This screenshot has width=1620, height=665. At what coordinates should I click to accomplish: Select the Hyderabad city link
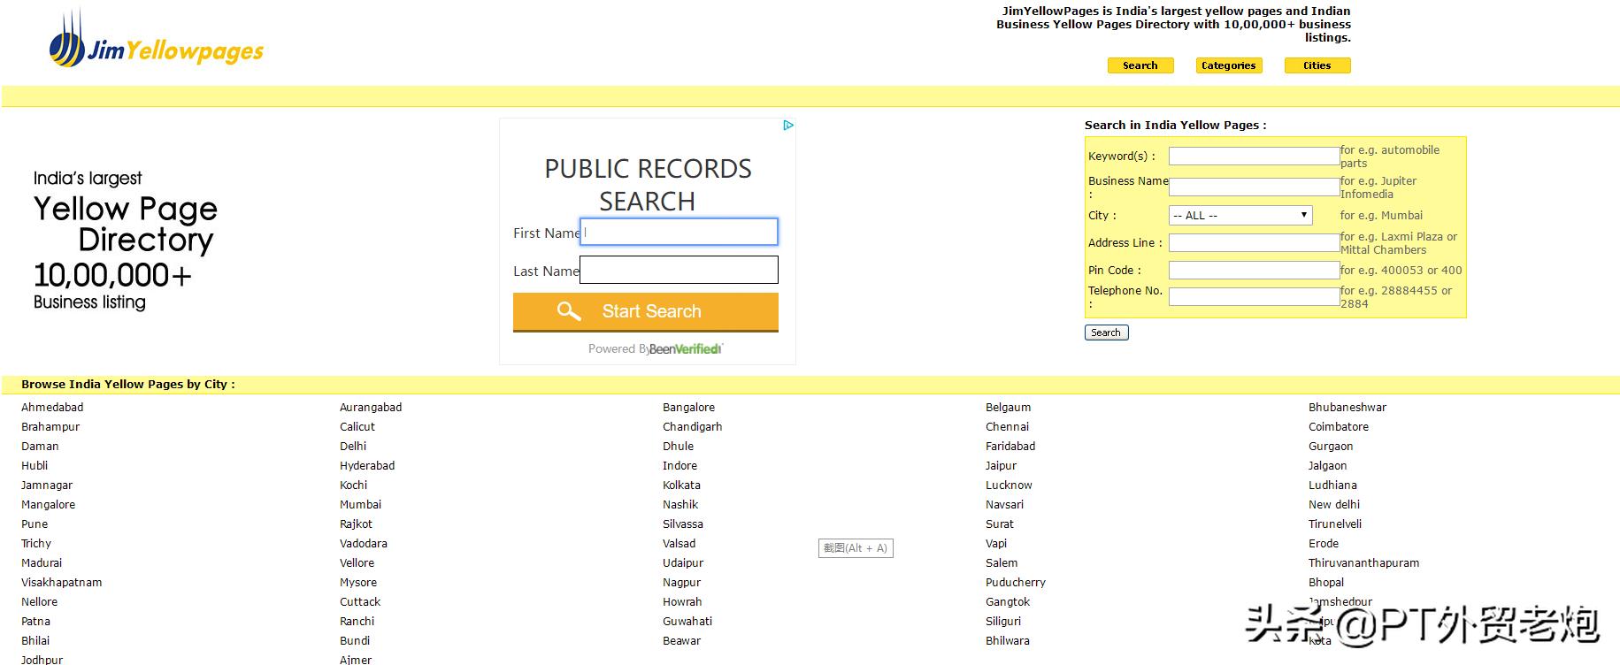click(x=367, y=466)
